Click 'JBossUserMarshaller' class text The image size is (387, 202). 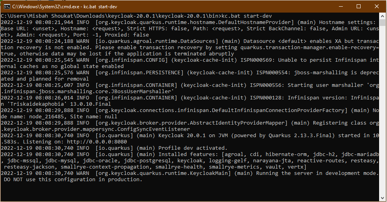click(141, 92)
